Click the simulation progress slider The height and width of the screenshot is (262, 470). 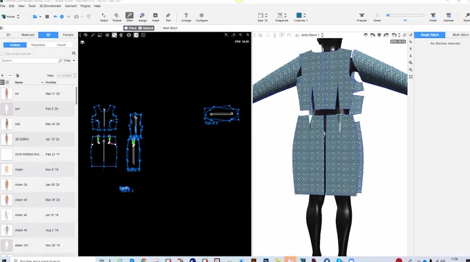click(405, 15)
